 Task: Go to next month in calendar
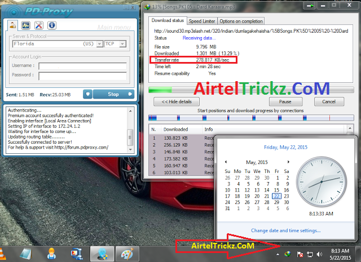288,162
